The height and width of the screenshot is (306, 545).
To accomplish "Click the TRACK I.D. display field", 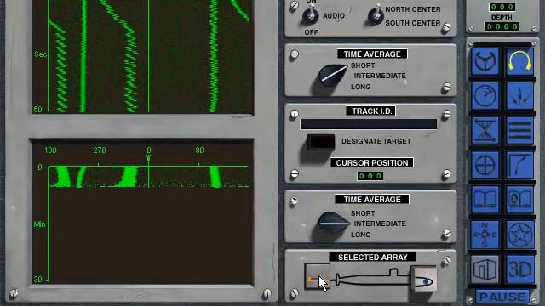I will (x=369, y=124).
